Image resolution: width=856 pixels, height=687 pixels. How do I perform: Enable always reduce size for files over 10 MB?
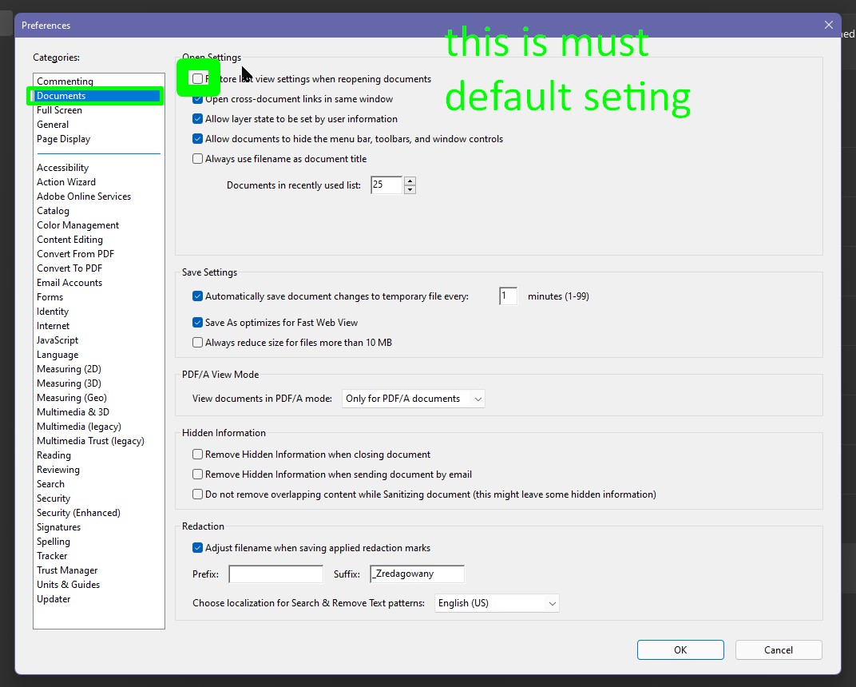(197, 342)
